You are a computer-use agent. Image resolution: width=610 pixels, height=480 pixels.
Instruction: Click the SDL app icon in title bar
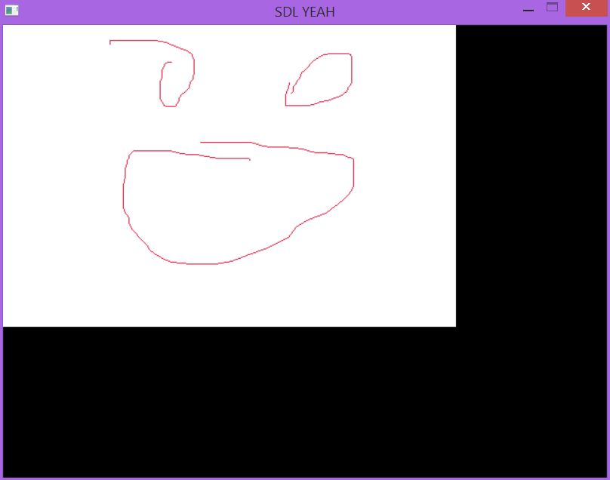coord(11,11)
